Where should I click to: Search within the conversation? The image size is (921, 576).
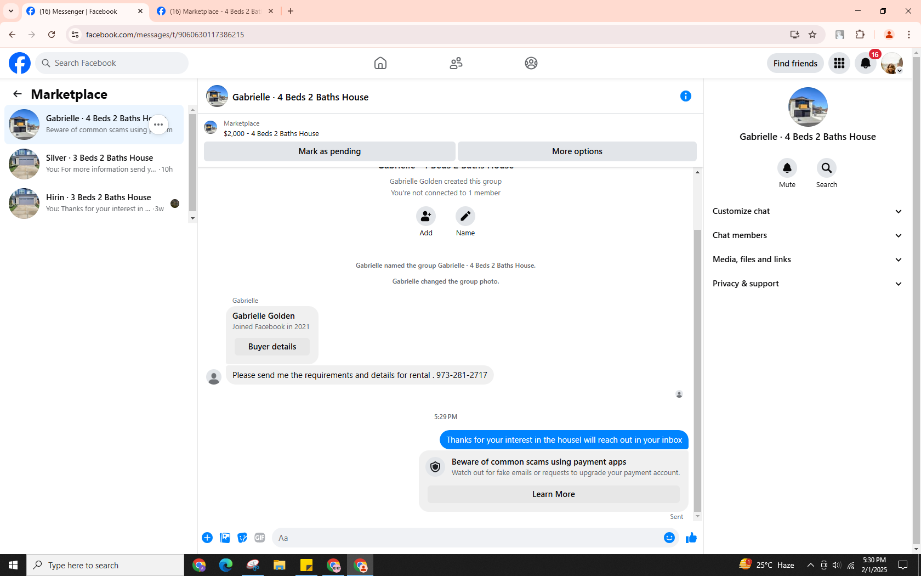[x=826, y=168]
